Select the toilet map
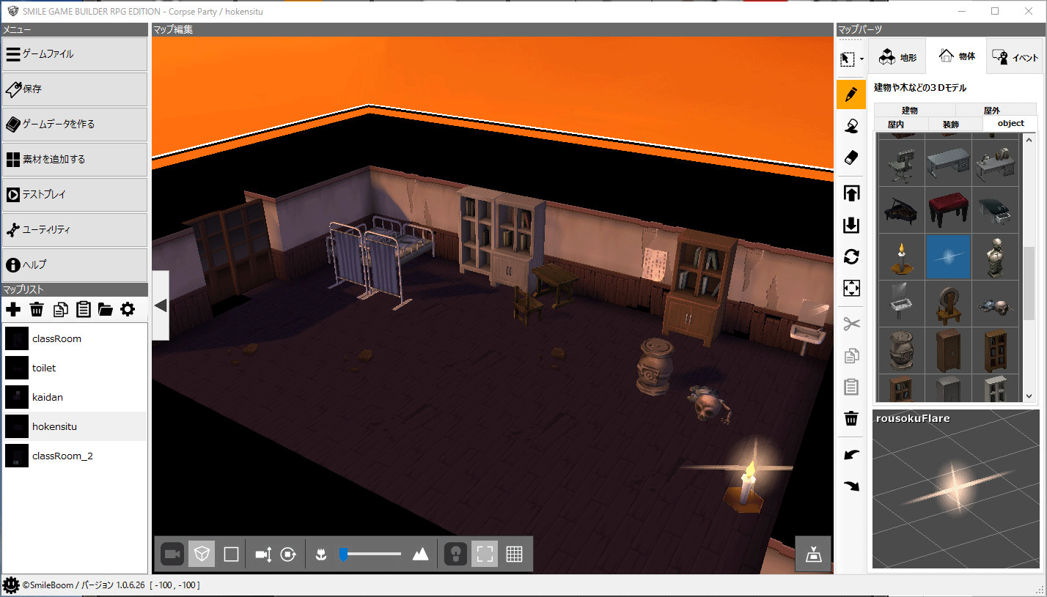This screenshot has width=1047, height=597. coord(75,368)
